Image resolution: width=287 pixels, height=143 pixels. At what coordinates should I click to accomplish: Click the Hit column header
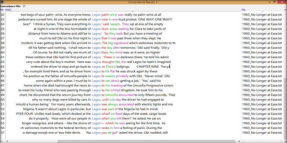2,10
